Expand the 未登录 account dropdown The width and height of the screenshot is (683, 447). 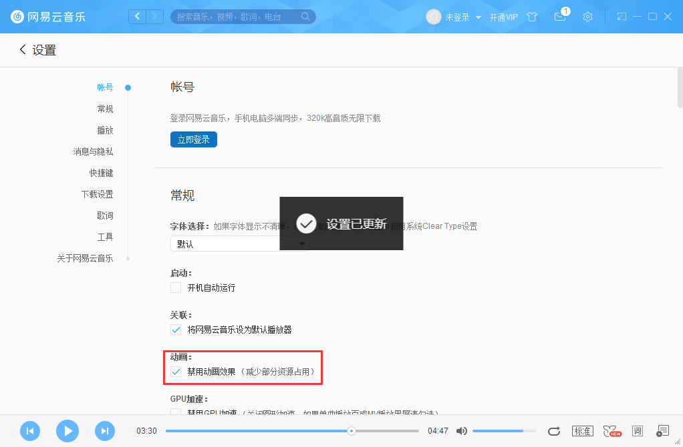[460, 17]
